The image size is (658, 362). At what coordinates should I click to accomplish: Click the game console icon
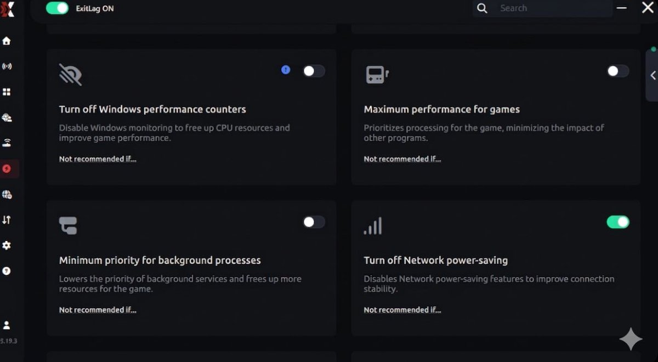(x=377, y=74)
